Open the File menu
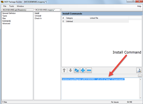Viewport: 143px width, 104px height. 5,6
